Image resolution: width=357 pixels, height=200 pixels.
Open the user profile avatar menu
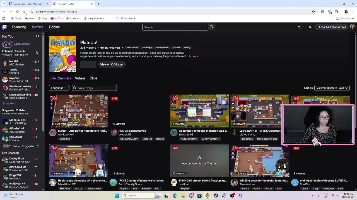click(352, 27)
